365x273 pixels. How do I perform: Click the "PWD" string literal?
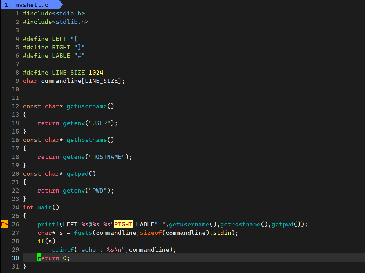(x=98, y=191)
